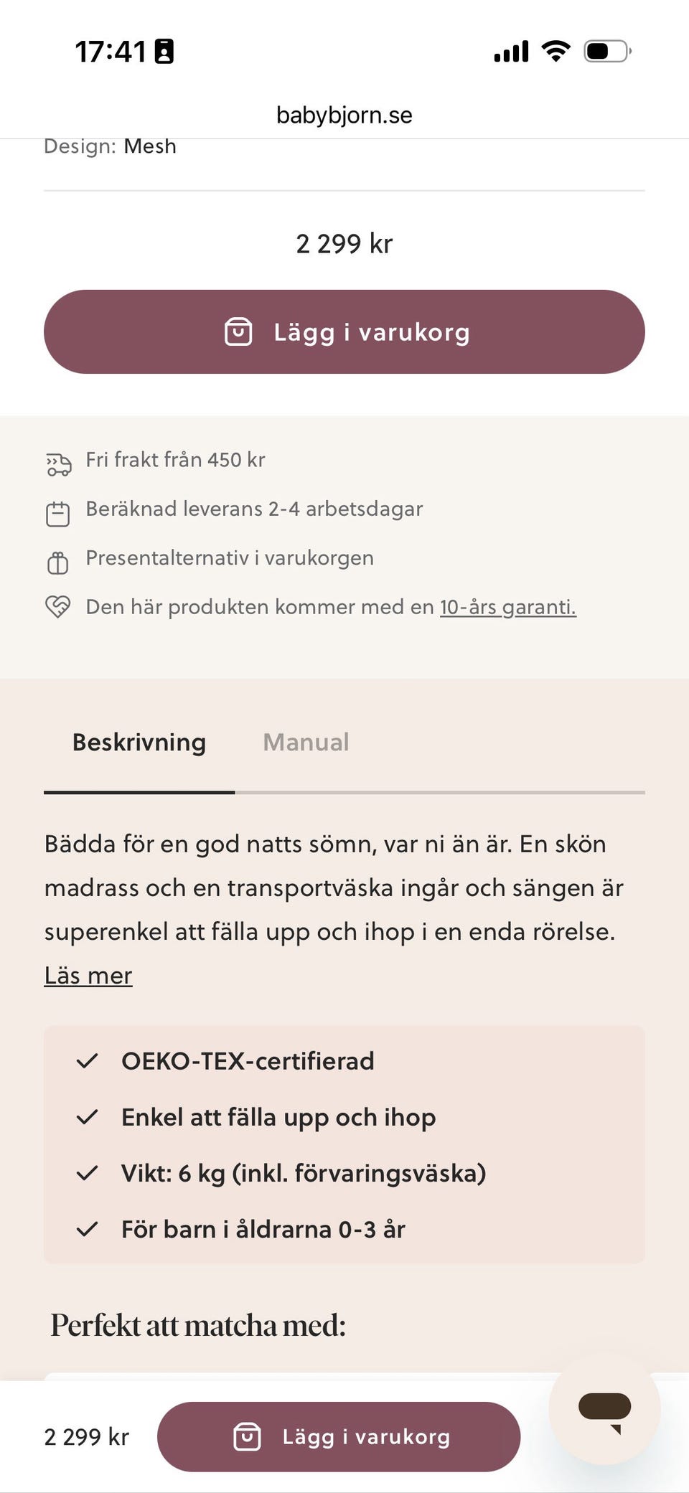Tap the Enkel att fälla upp checkmark

click(x=88, y=1117)
